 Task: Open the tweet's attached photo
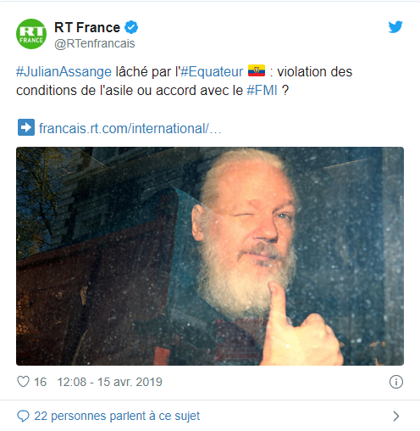[x=210, y=256]
